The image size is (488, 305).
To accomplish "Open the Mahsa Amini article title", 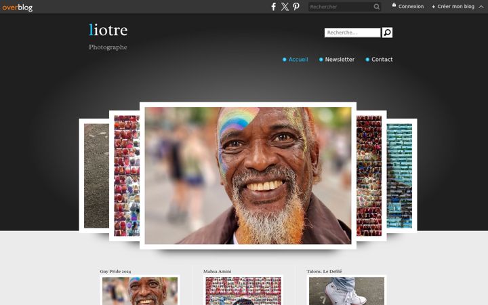I will pos(218,271).
